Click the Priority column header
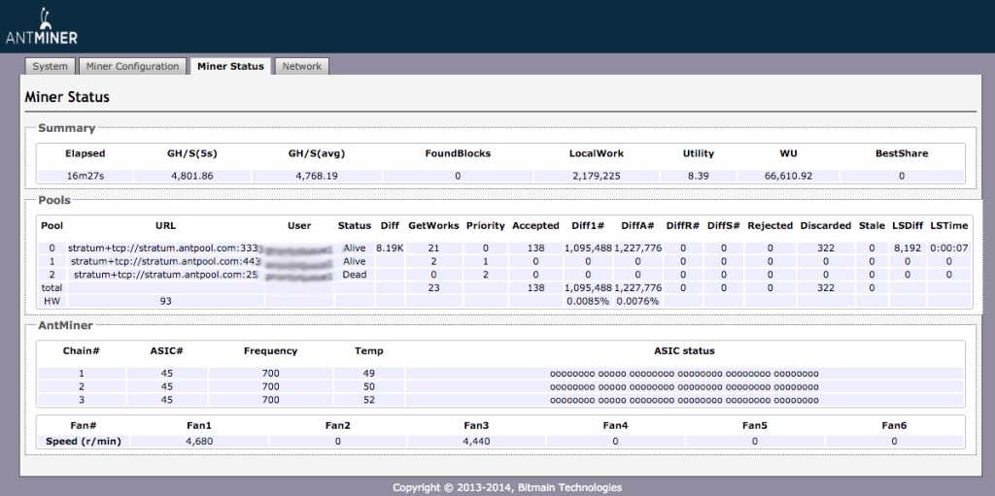The width and height of the screenshot is (995, 496). [x=486, y=225]
